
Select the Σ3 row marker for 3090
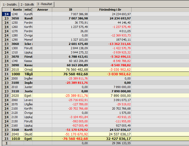coord(6,65)
